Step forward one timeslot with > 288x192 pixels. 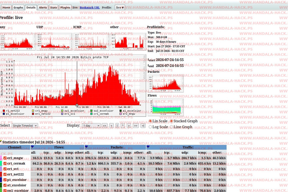[129, 126]
